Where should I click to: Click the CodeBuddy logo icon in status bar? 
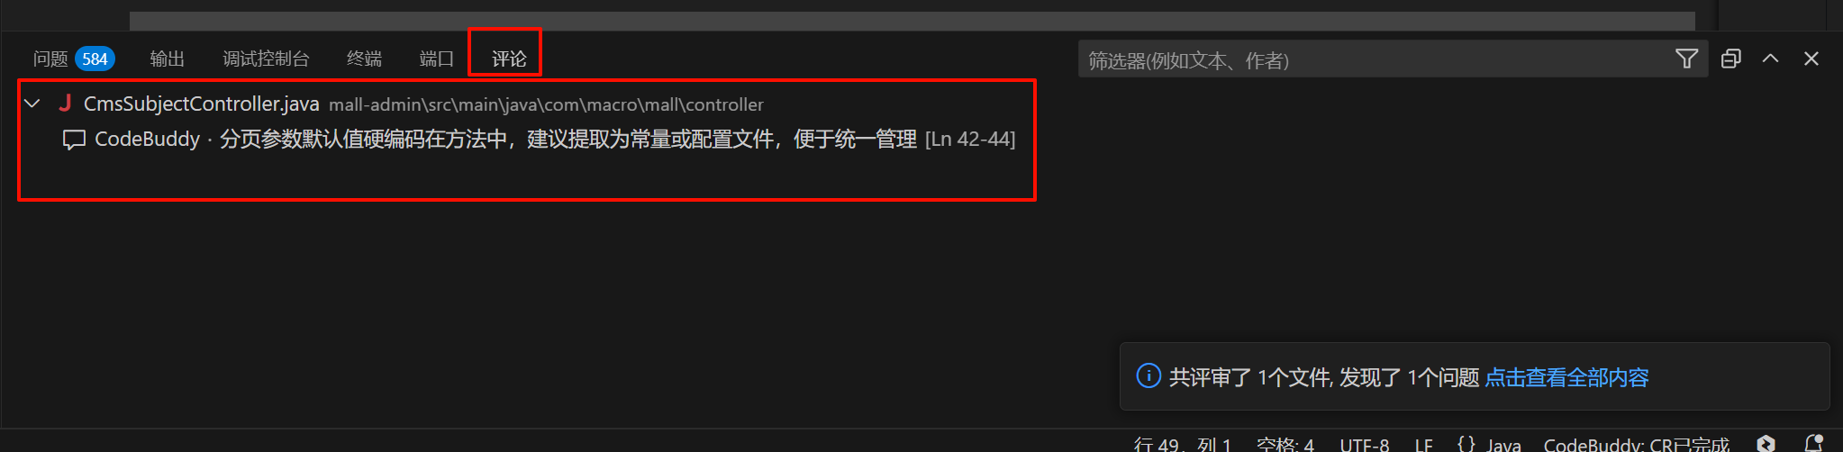1766,443
